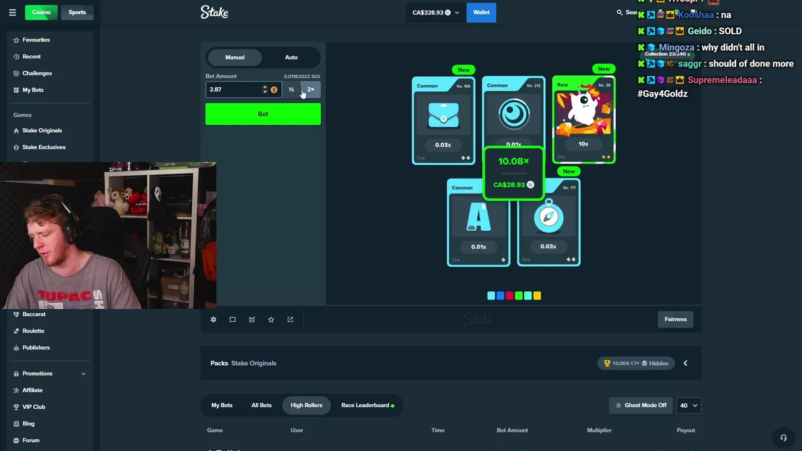Click the Rare 10x card No. 36
Viewport: 802px width, 451px height.
[x=583, y=120]
